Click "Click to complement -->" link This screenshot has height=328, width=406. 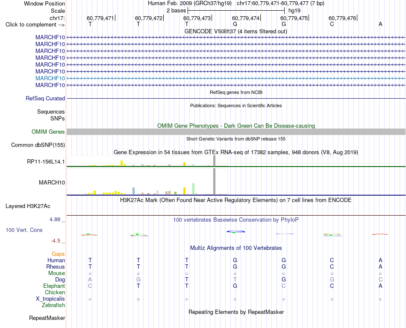pos(35,25)
